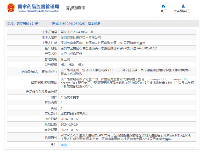Screen dimensions: 200x153
Task: Click the attachment value 产品技术要求
Action: 70,97
